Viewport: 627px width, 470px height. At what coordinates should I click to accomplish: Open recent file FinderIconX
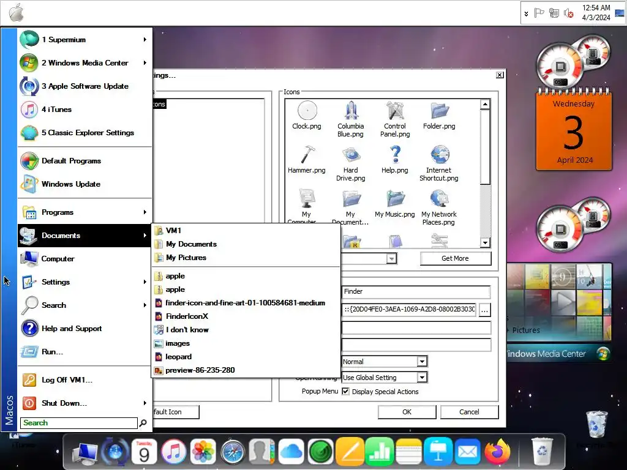point(246,316)
